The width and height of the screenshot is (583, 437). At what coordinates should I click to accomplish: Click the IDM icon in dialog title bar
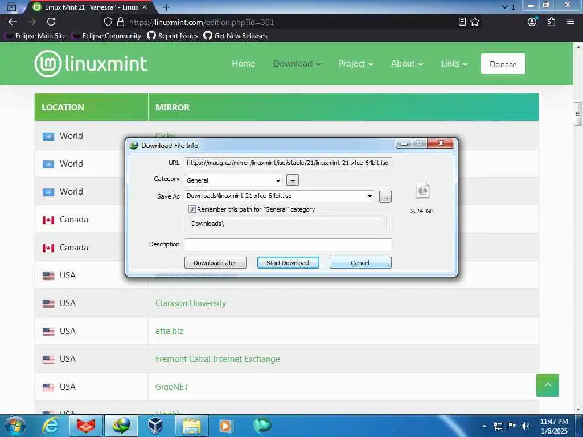point(134,145)
